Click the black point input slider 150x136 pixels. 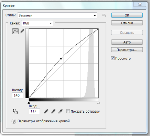(x=29, y=103)
